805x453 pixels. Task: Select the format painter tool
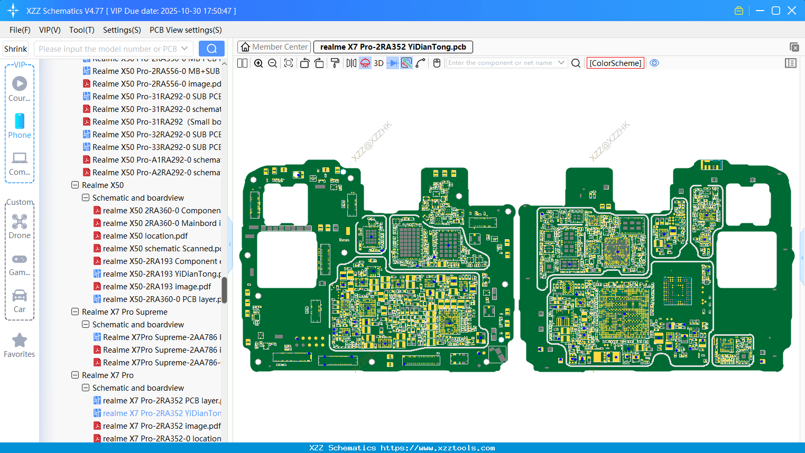(x=335, y=63)
